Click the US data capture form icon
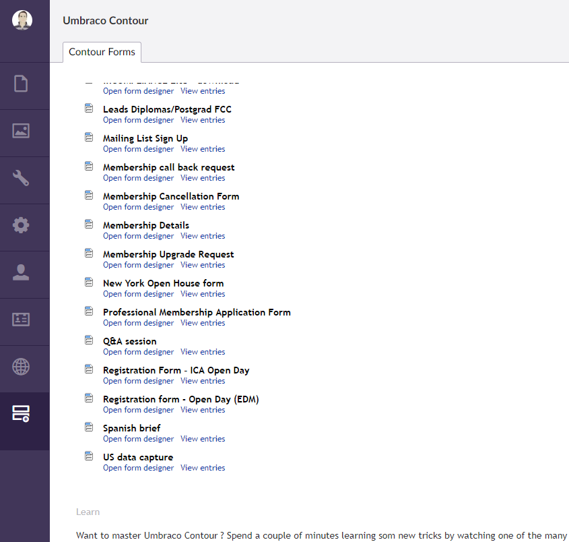The width and height of the screenshot is (569, 542). (89, 456)
